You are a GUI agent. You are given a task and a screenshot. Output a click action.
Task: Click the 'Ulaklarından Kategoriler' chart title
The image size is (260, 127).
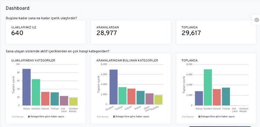click(x=33, y=61)
